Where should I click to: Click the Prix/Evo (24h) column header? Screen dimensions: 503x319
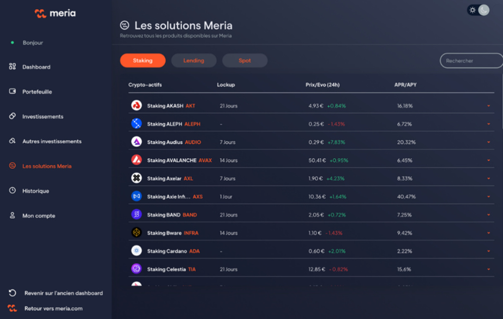click(x=323, y=85)
